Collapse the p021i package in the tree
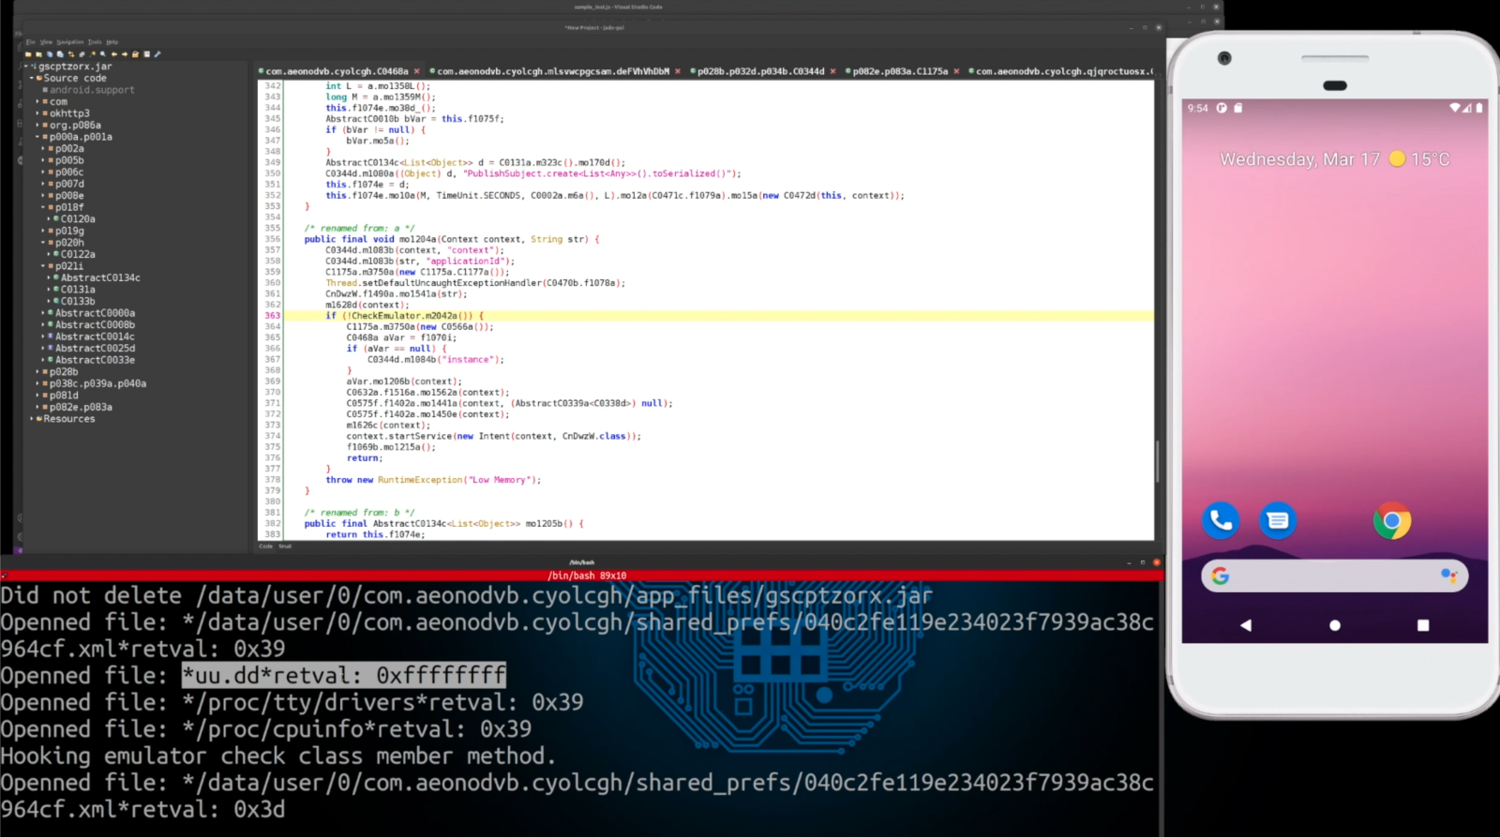Image resolution: width=1500 pixels, height=837 pixels. (43, 266)
